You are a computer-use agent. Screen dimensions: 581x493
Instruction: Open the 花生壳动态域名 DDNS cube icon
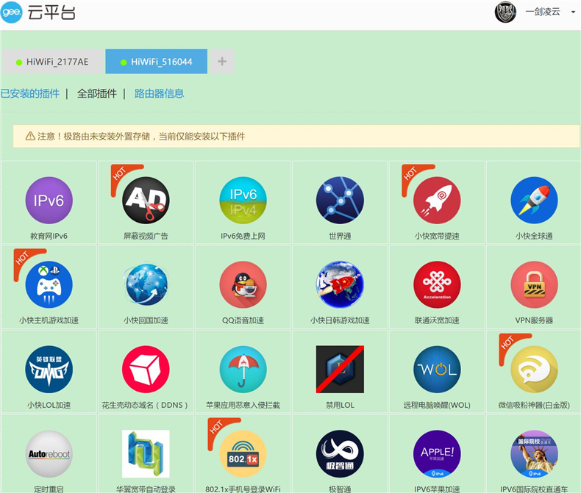(146, 370)
